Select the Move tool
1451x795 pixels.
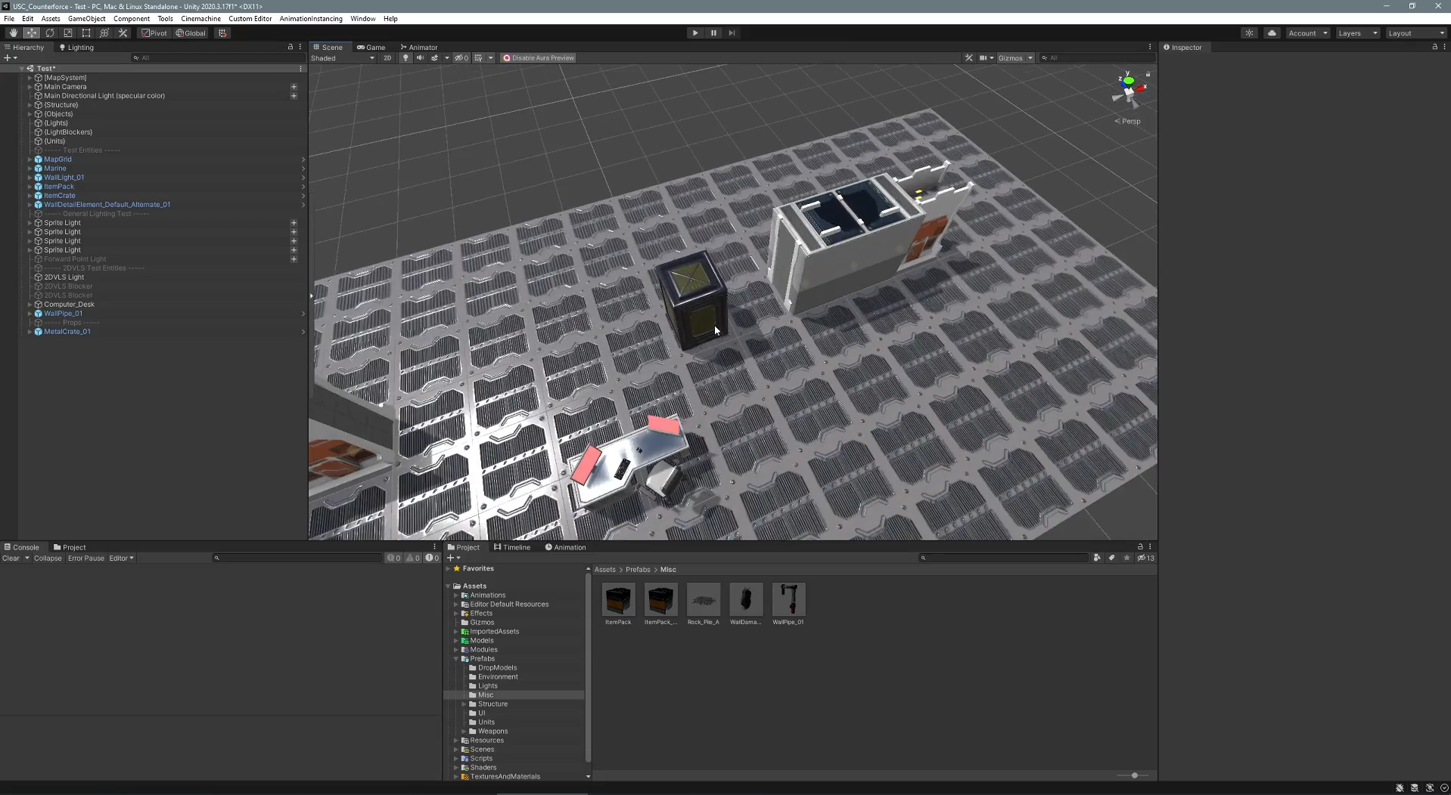pyautogui.click(x=31, y=33)
